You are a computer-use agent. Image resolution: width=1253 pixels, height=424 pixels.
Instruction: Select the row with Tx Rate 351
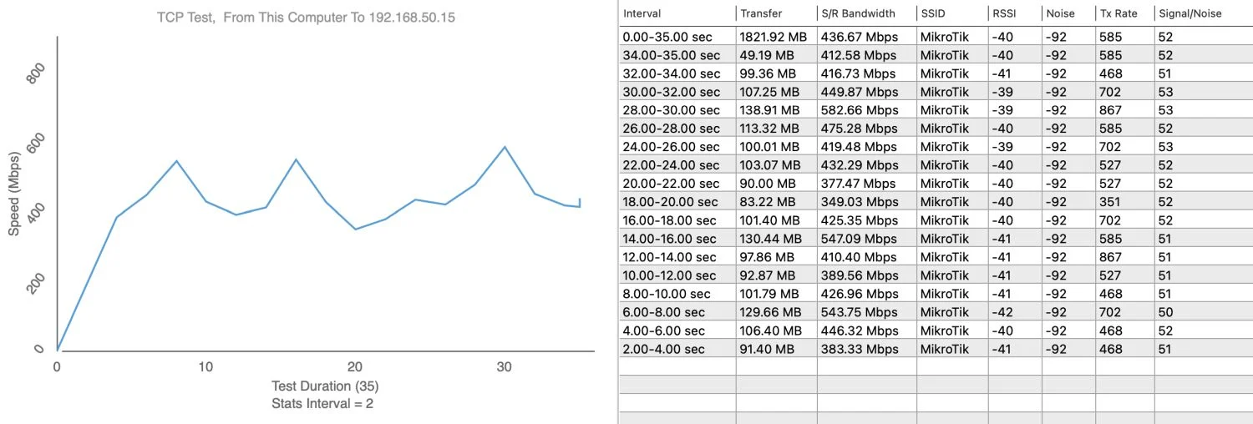pos(1112,202)
